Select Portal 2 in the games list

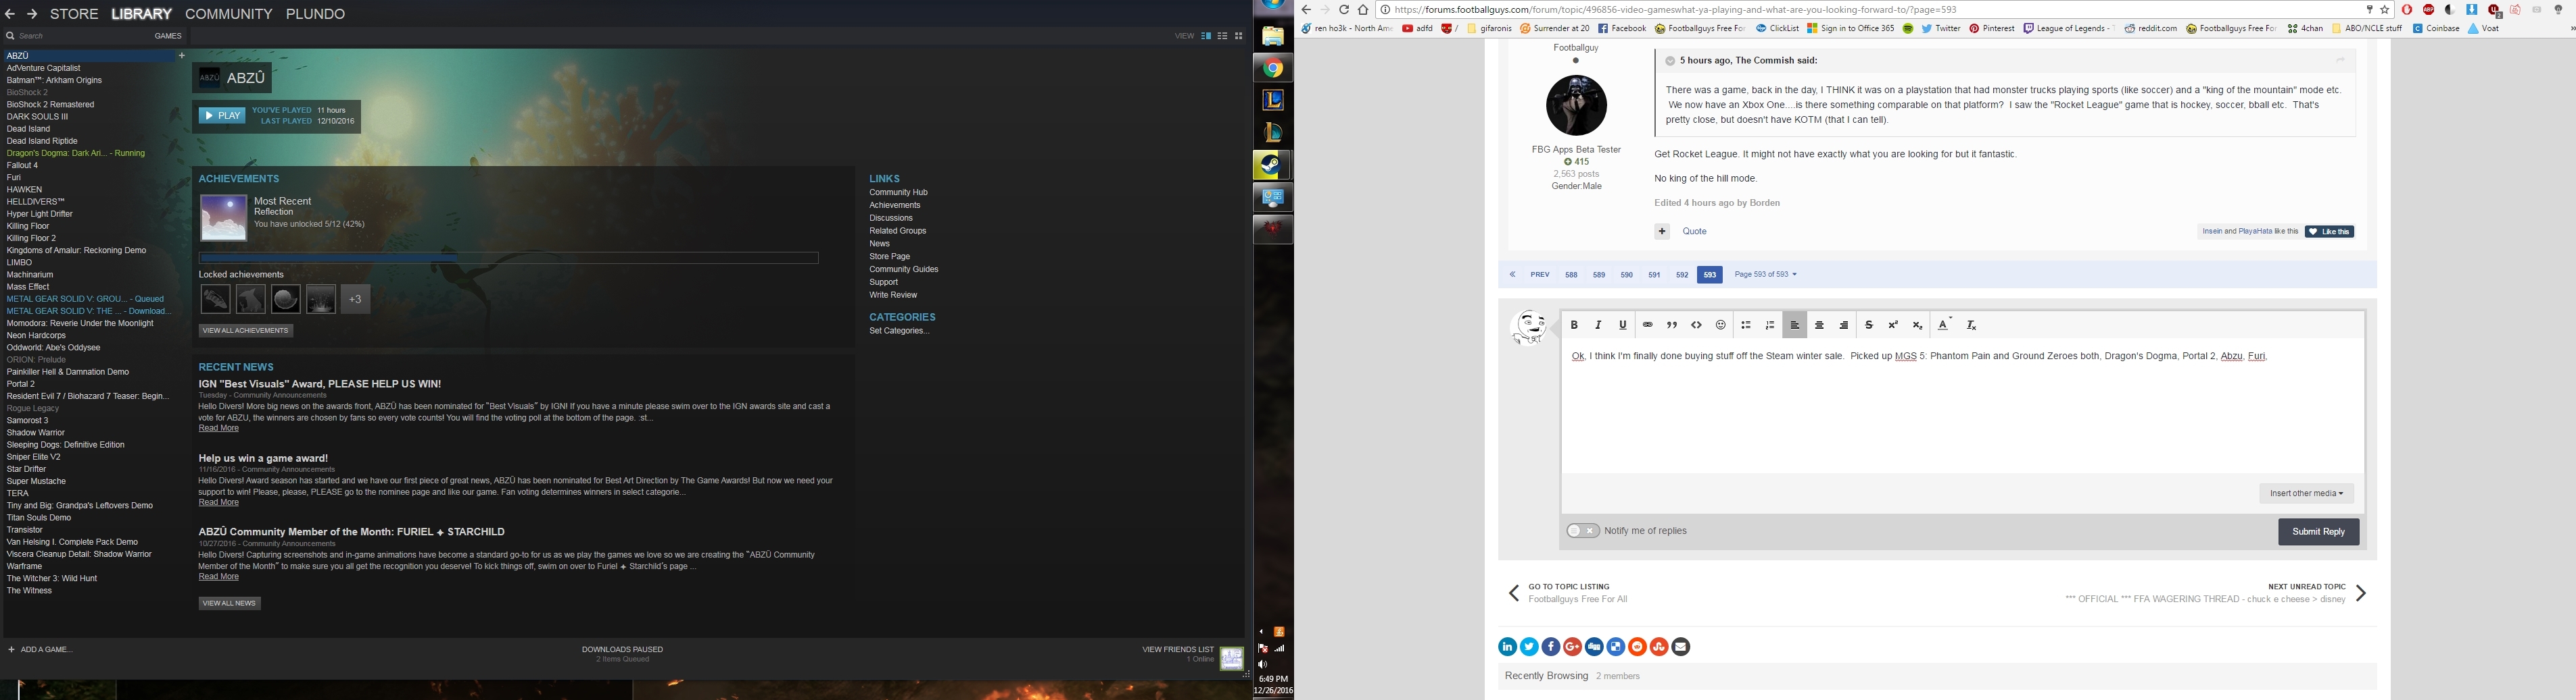(x=21, y=385)
